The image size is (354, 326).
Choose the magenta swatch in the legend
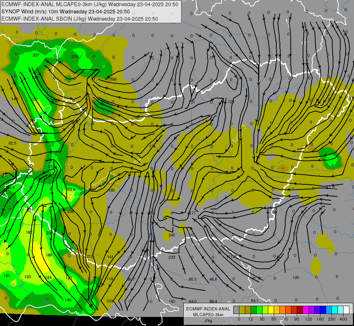(x=306, y=310)
